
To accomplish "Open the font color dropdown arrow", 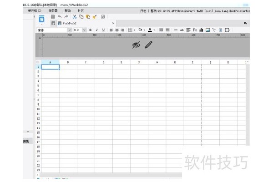I will [154, 30].
